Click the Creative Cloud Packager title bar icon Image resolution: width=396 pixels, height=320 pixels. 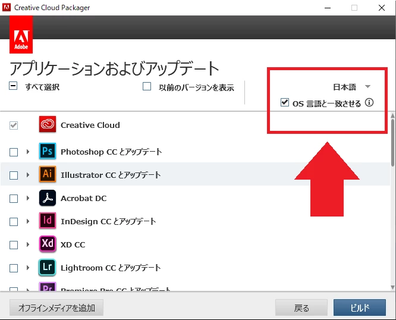click(7, 8)
